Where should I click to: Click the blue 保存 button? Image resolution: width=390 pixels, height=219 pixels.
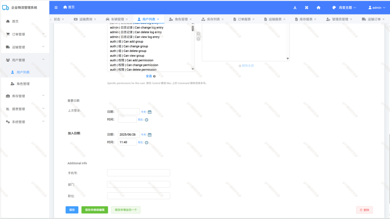(72, 210)
